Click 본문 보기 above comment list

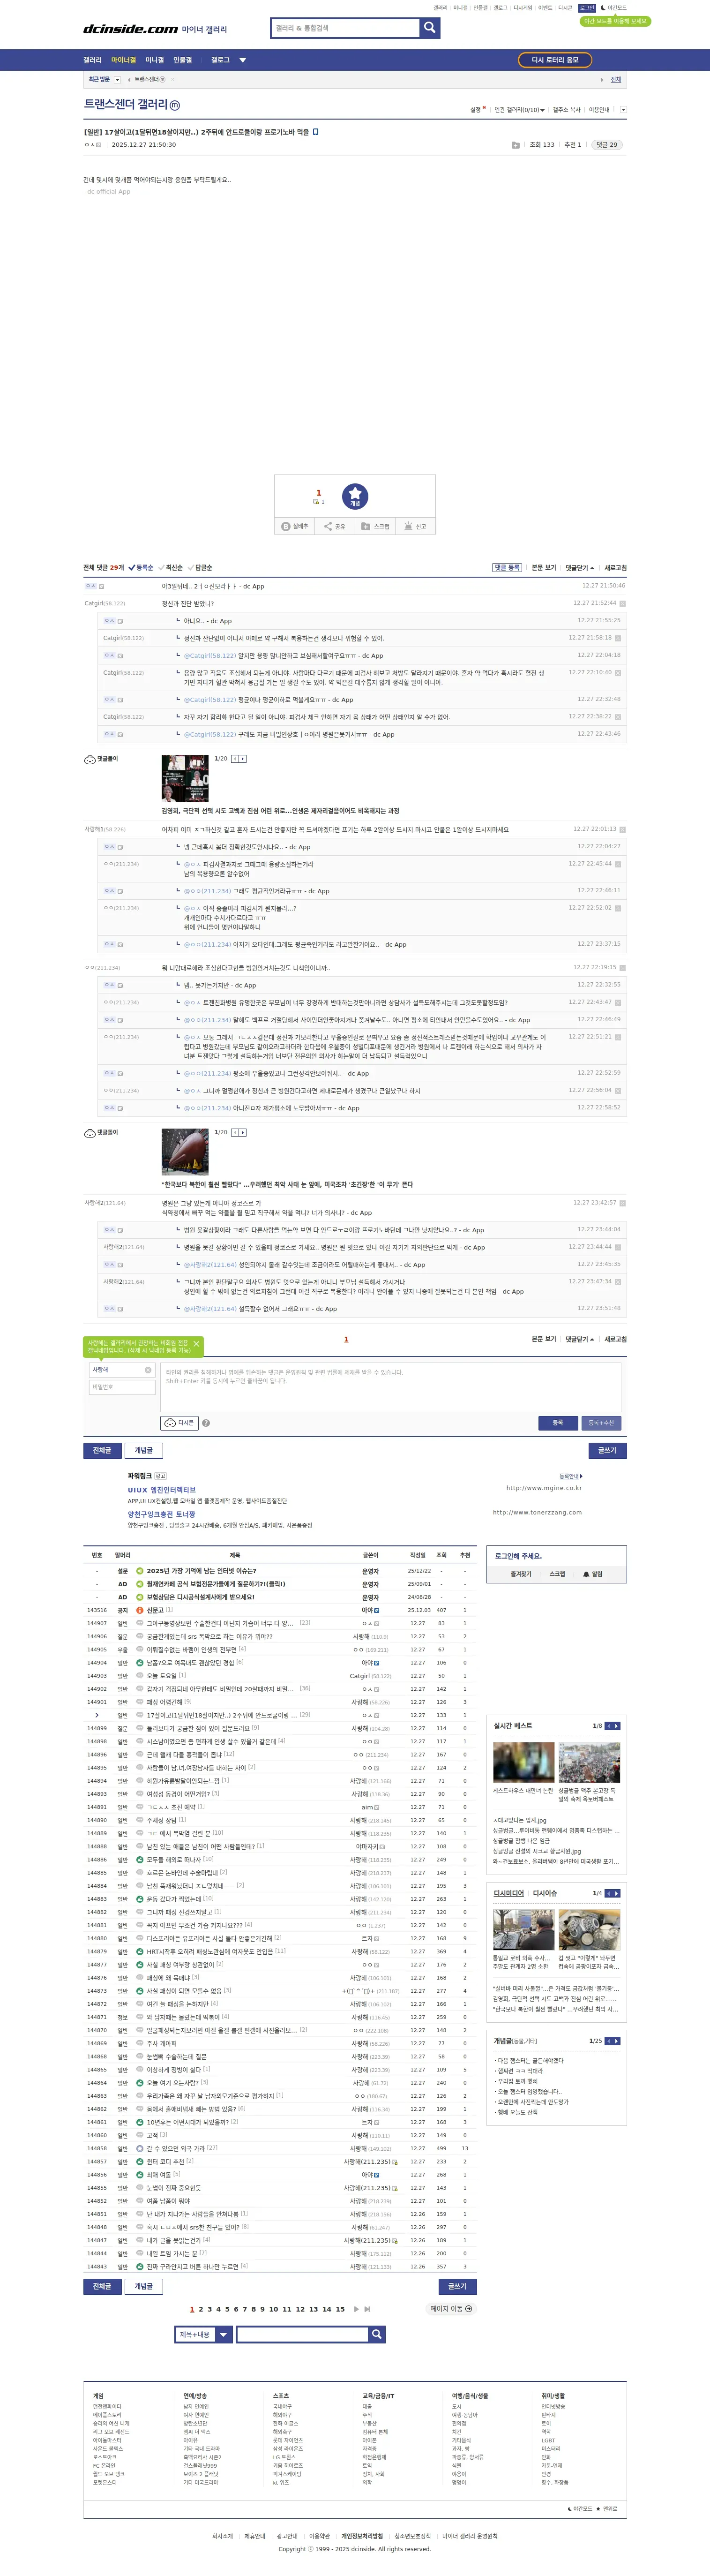544,567
